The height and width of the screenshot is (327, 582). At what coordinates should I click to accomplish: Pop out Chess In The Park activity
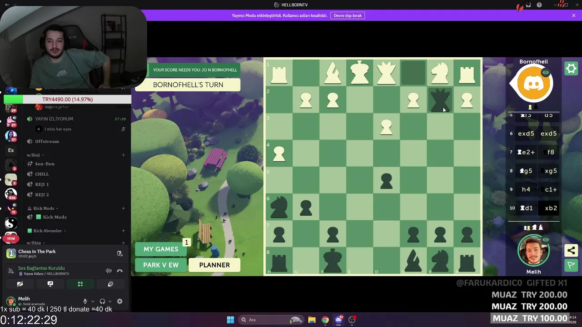click(x=120, y=253)
